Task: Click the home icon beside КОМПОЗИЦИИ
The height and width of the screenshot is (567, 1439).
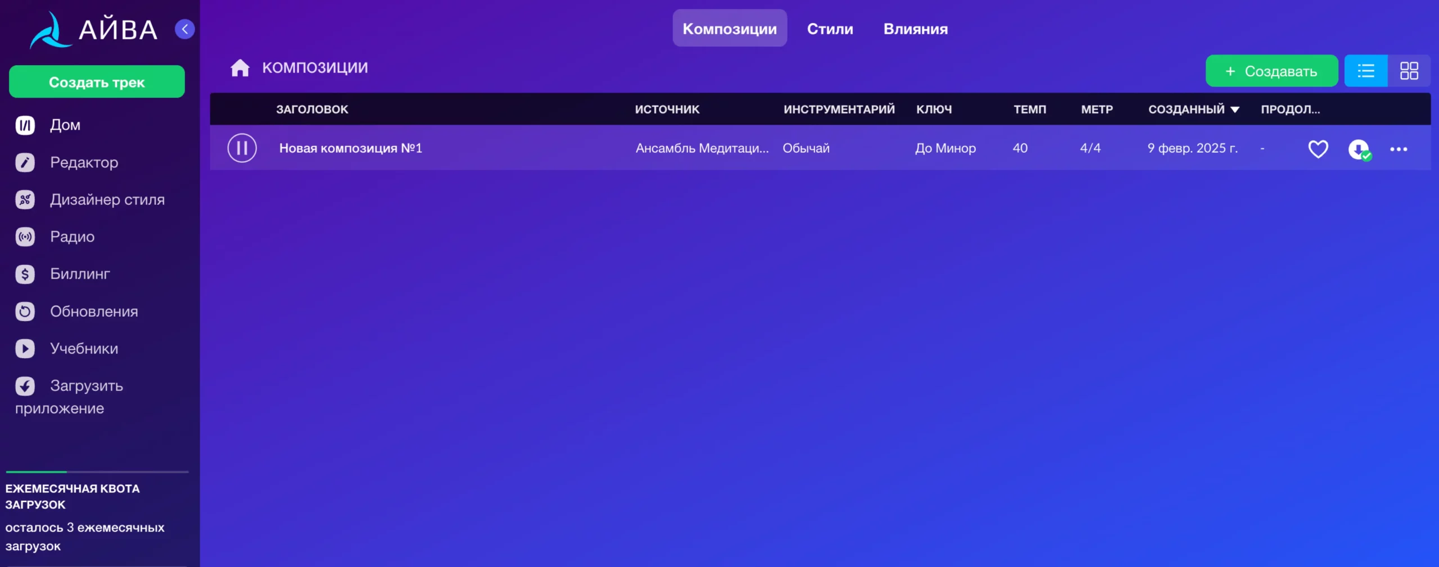Action: tap(239, 68)
